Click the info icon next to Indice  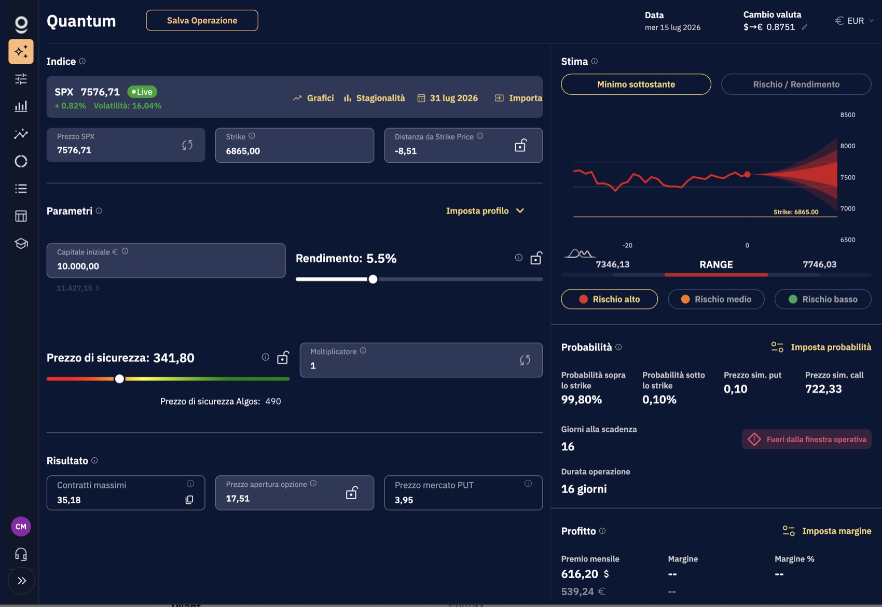click(82, 61)
